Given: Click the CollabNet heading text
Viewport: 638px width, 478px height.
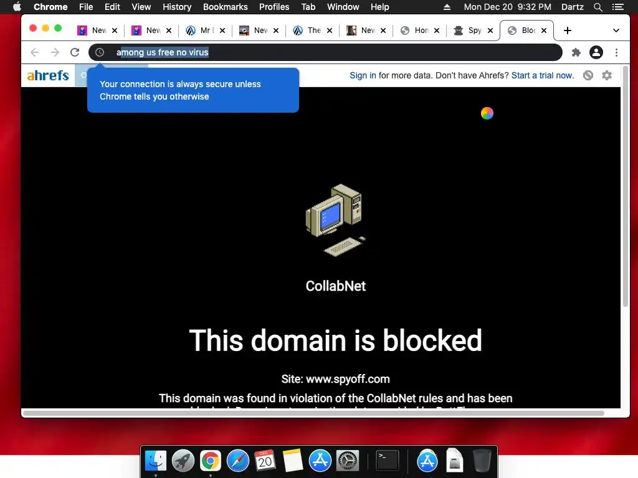Looking at the screenshot, I should click(336, 286).
